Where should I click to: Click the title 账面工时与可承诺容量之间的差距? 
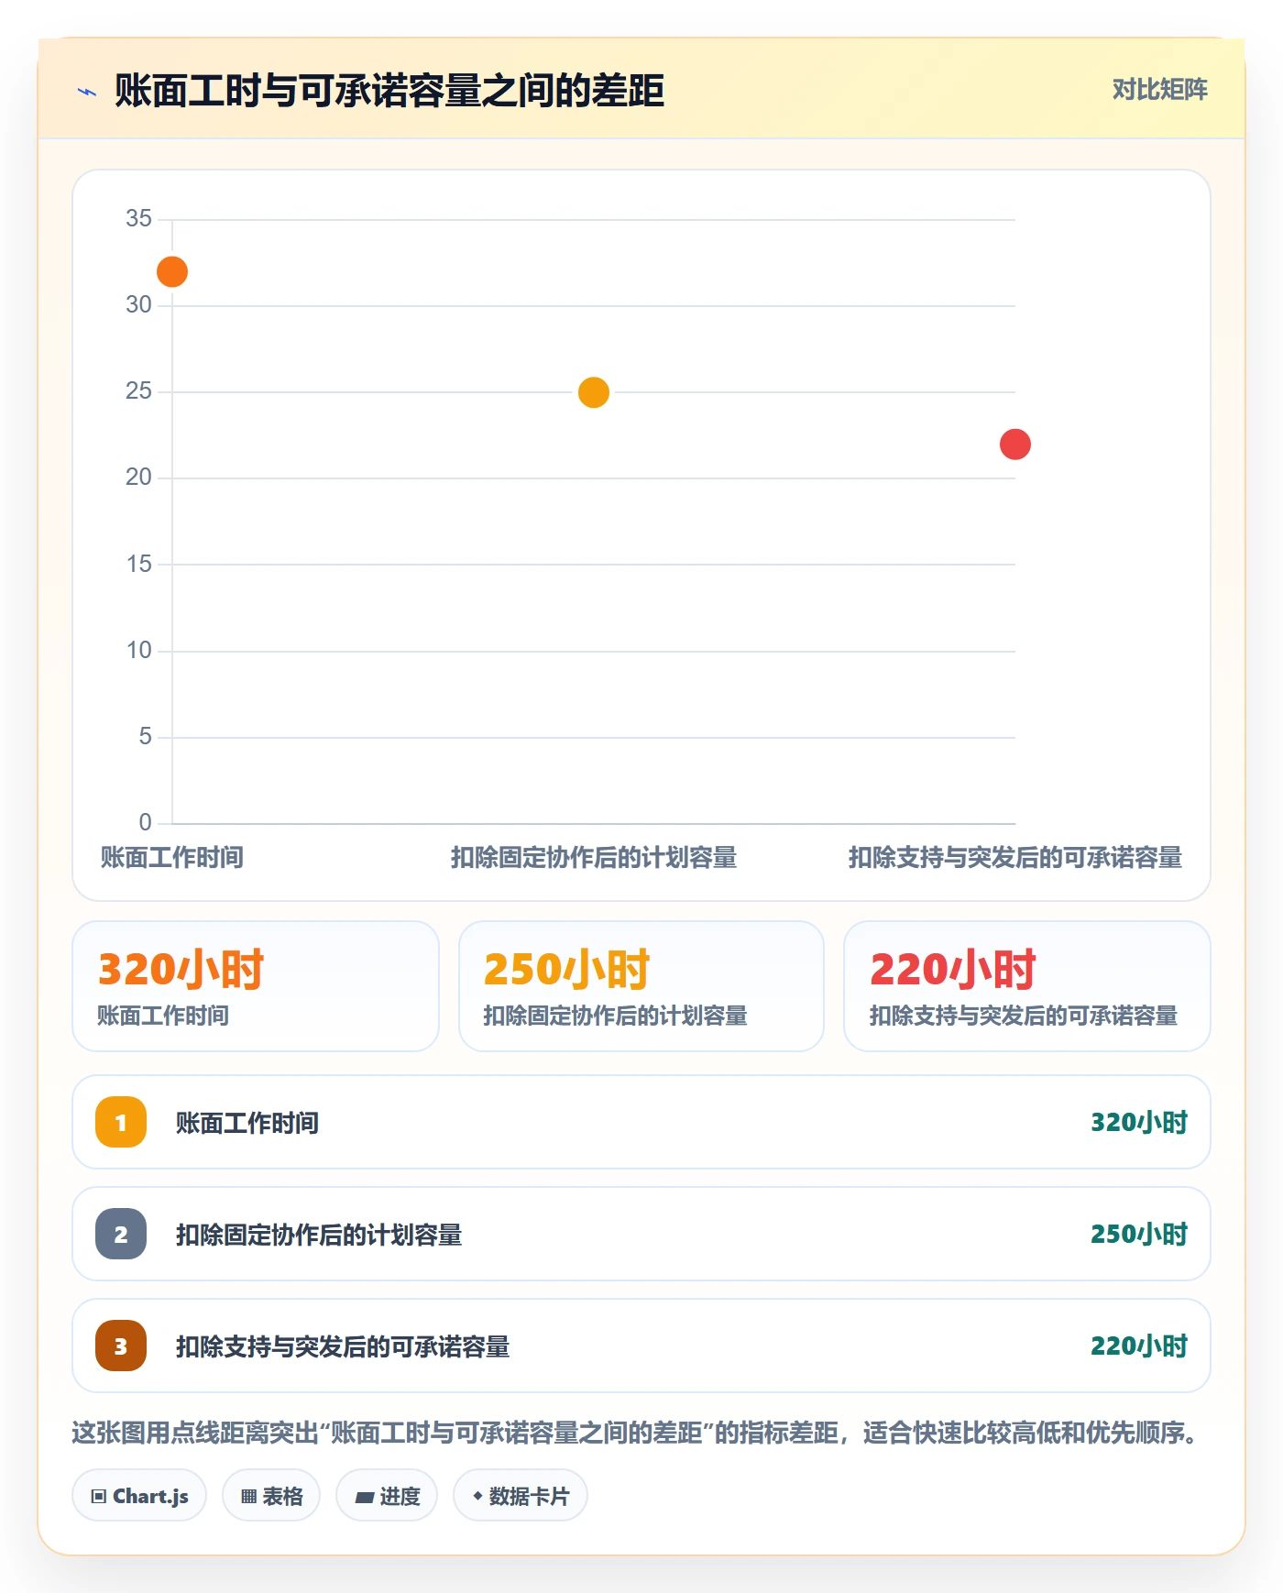point(389,91)
